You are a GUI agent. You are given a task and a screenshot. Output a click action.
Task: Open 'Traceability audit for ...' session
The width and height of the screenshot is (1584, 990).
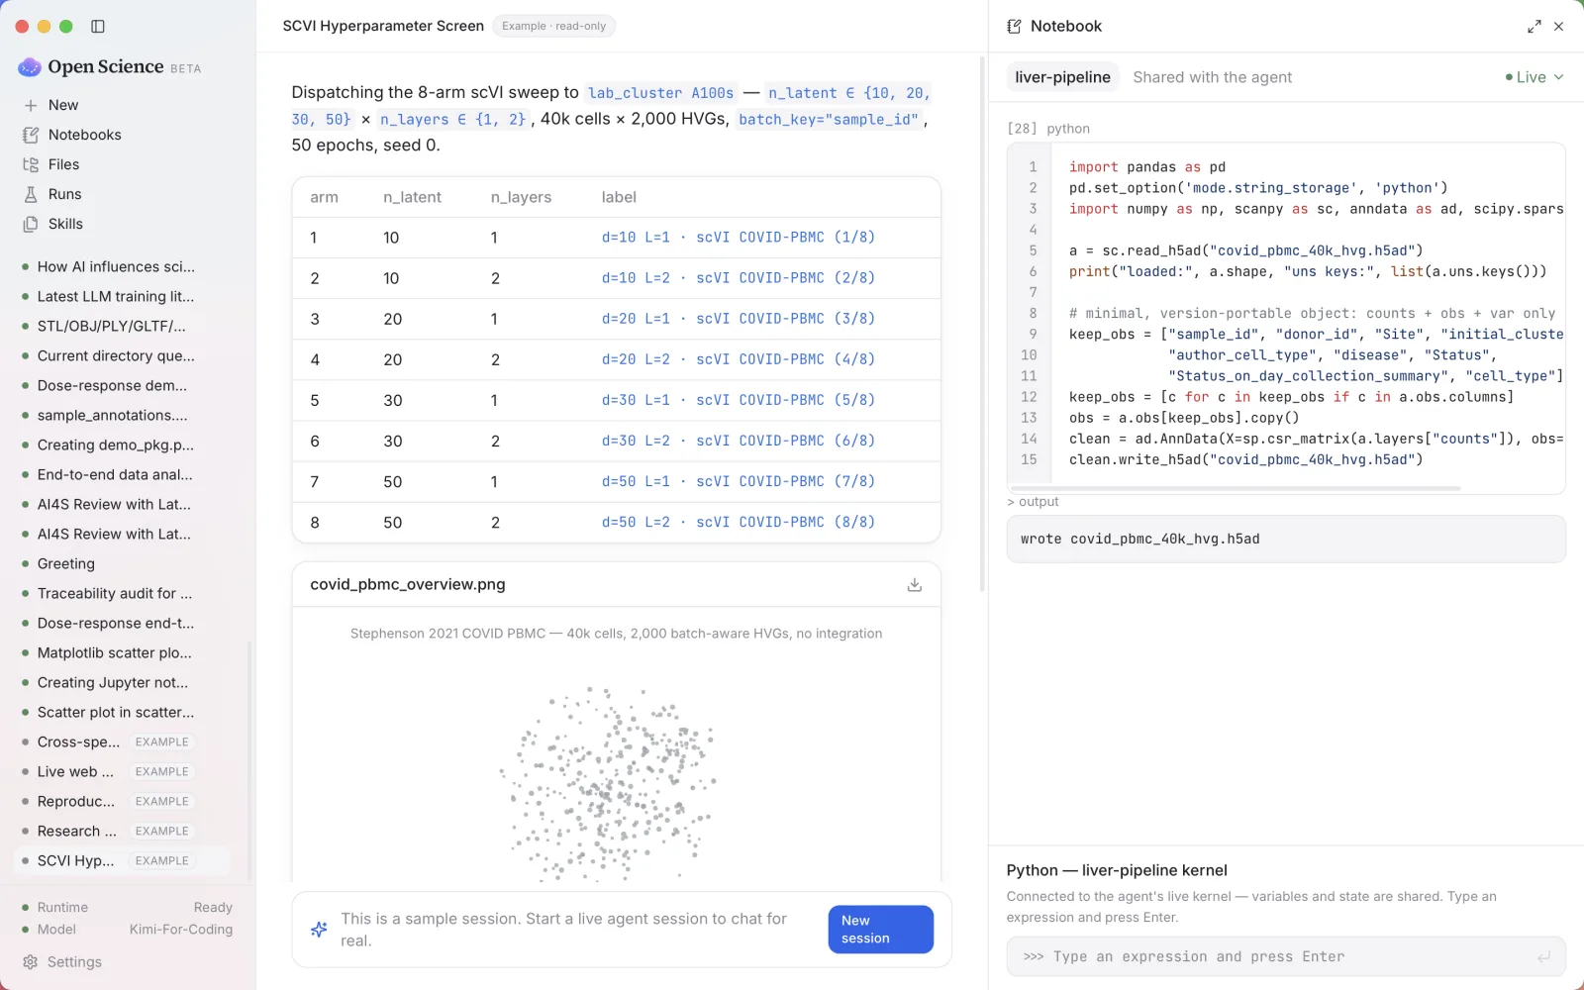[115, 593]
